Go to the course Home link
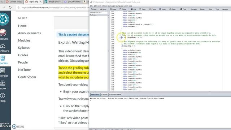231x130 pixels. click(x=22, y=26)
